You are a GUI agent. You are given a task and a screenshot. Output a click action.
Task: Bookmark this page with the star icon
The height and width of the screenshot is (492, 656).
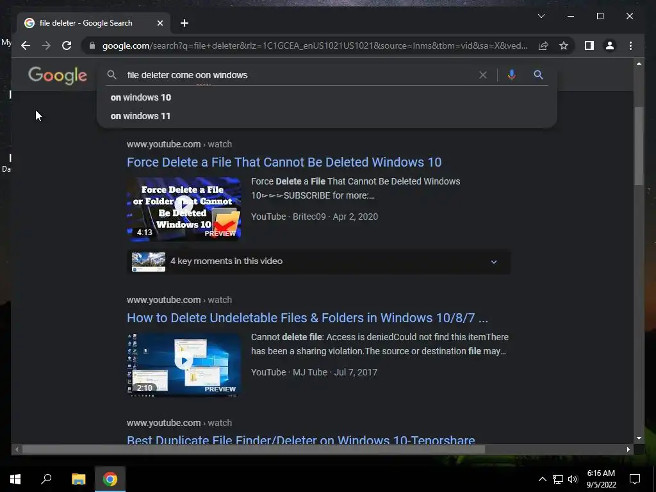[564, 45]
